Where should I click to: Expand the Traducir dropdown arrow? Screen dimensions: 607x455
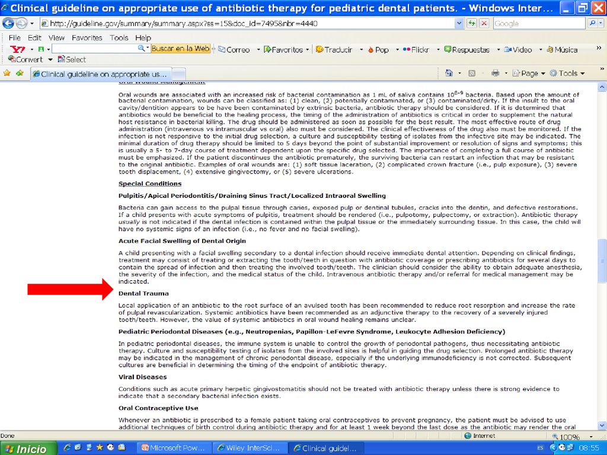361,50
